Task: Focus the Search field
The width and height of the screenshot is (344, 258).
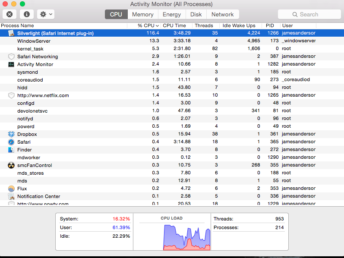Action: pos(309,14)
